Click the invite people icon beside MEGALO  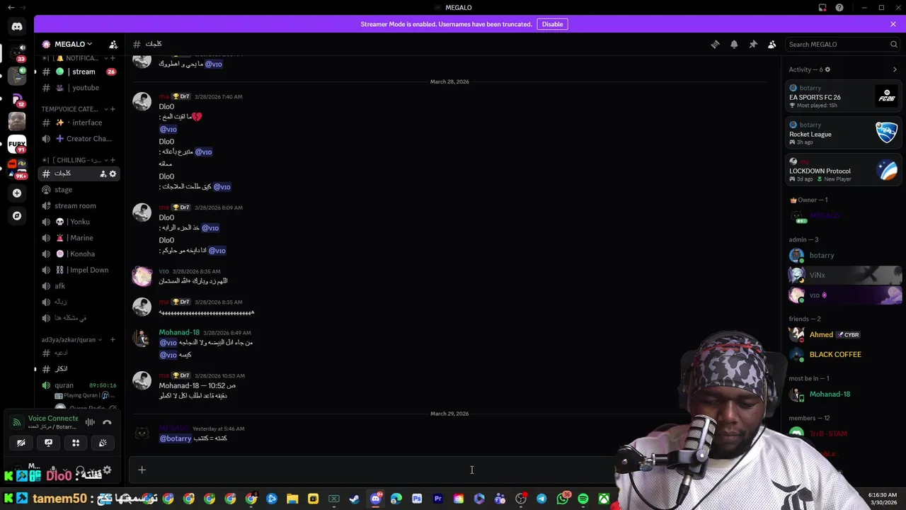point(113,44)
